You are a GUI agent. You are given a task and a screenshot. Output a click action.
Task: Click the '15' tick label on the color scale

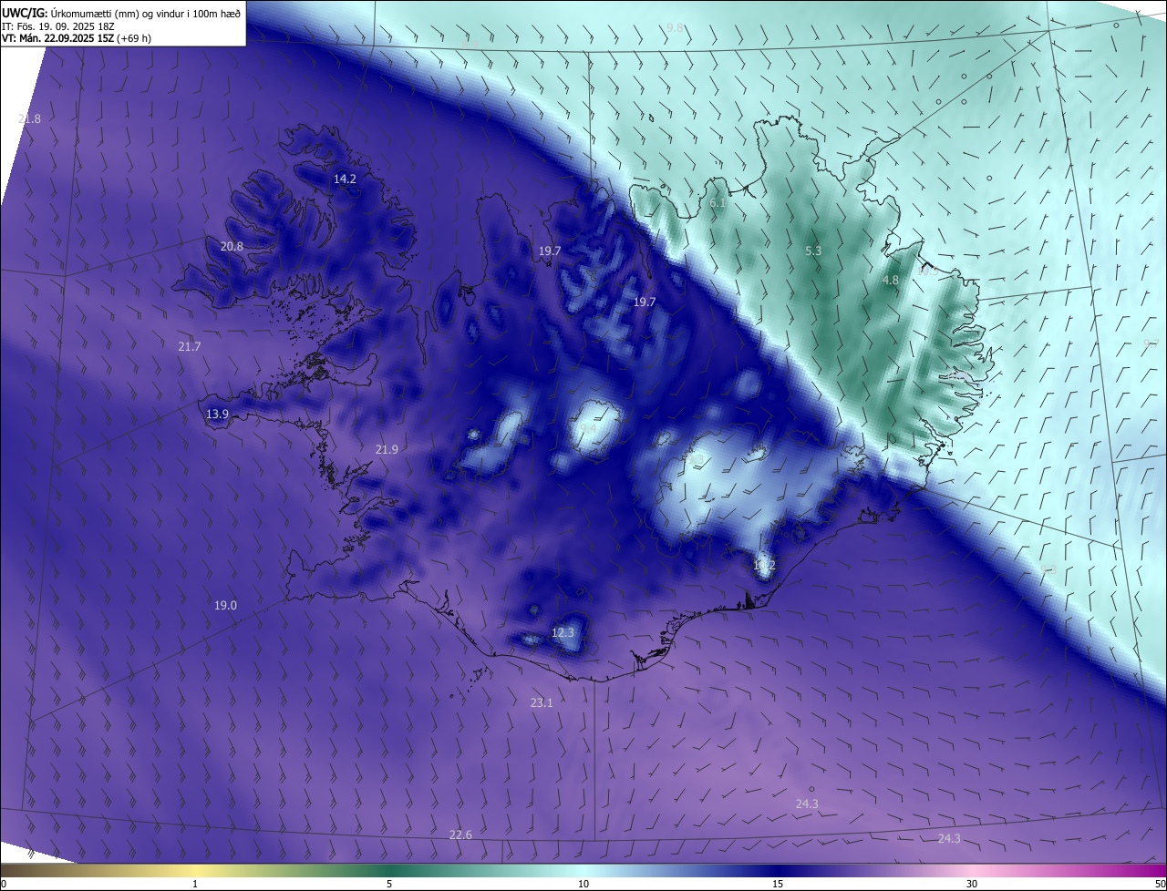tap(778, 884)
